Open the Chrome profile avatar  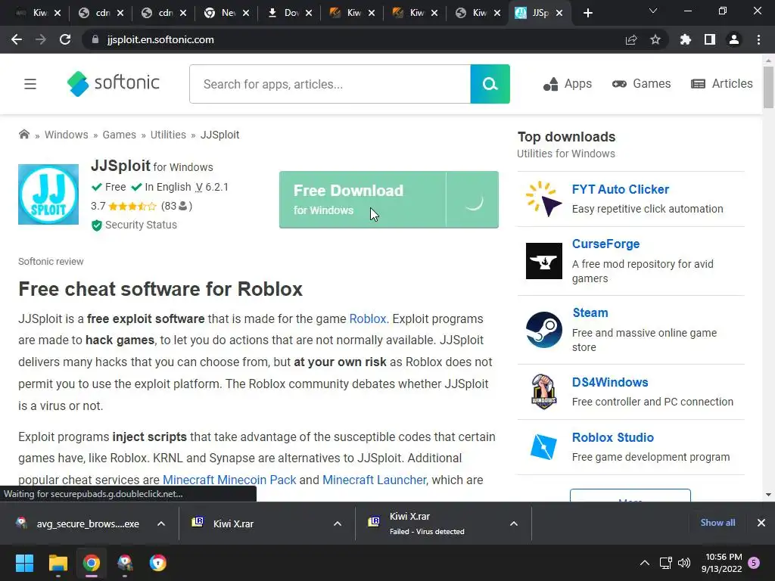[x=734, y=39]
